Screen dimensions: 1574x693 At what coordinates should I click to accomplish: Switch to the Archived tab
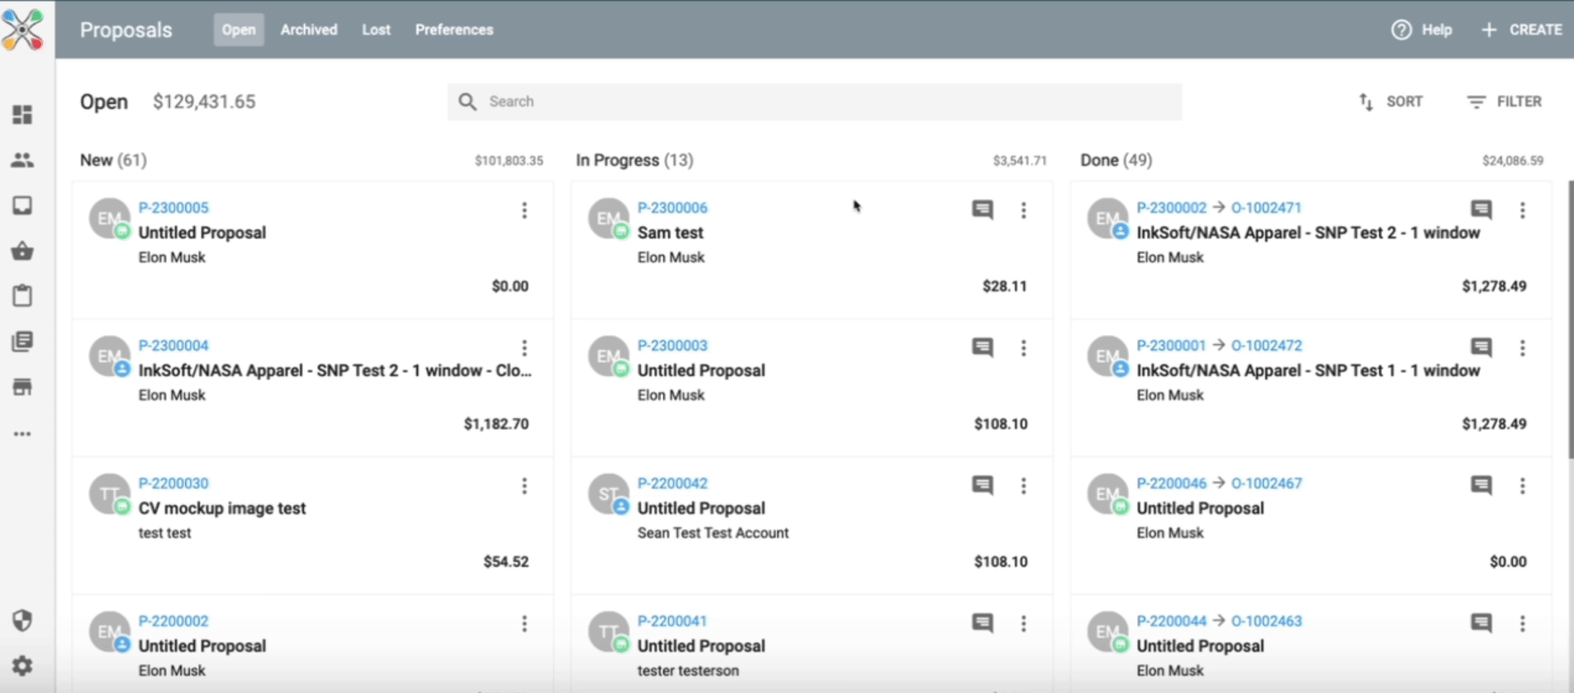click(x=309, y=30)
